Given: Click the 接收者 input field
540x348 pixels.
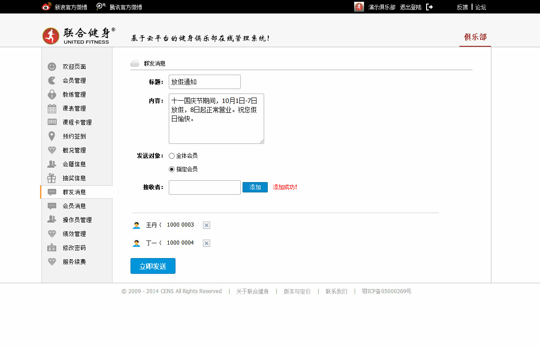Looking at the screenshot, I should point(205,187).
